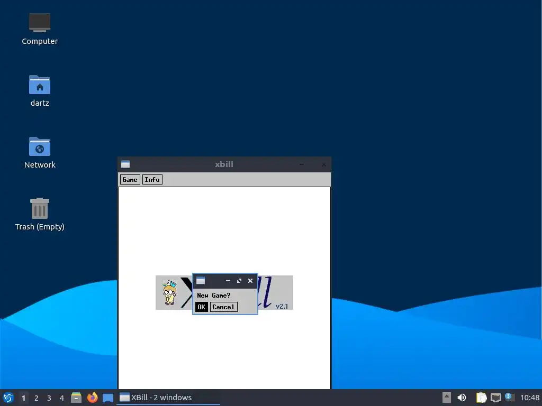Open the application launcher menu in taskbar
542x406 pixels.
pyautogui.click(x=8, y=398)
